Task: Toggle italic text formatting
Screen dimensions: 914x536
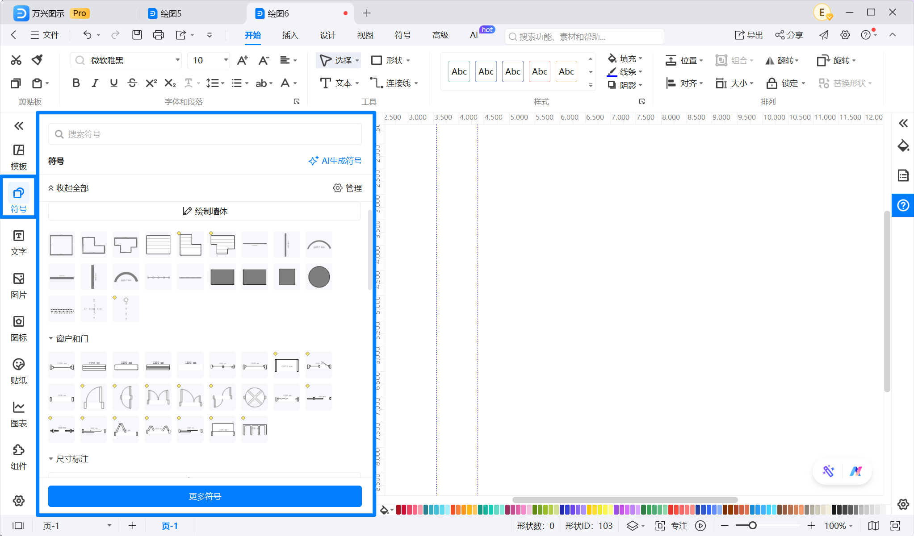Action: tap(95, 83)
